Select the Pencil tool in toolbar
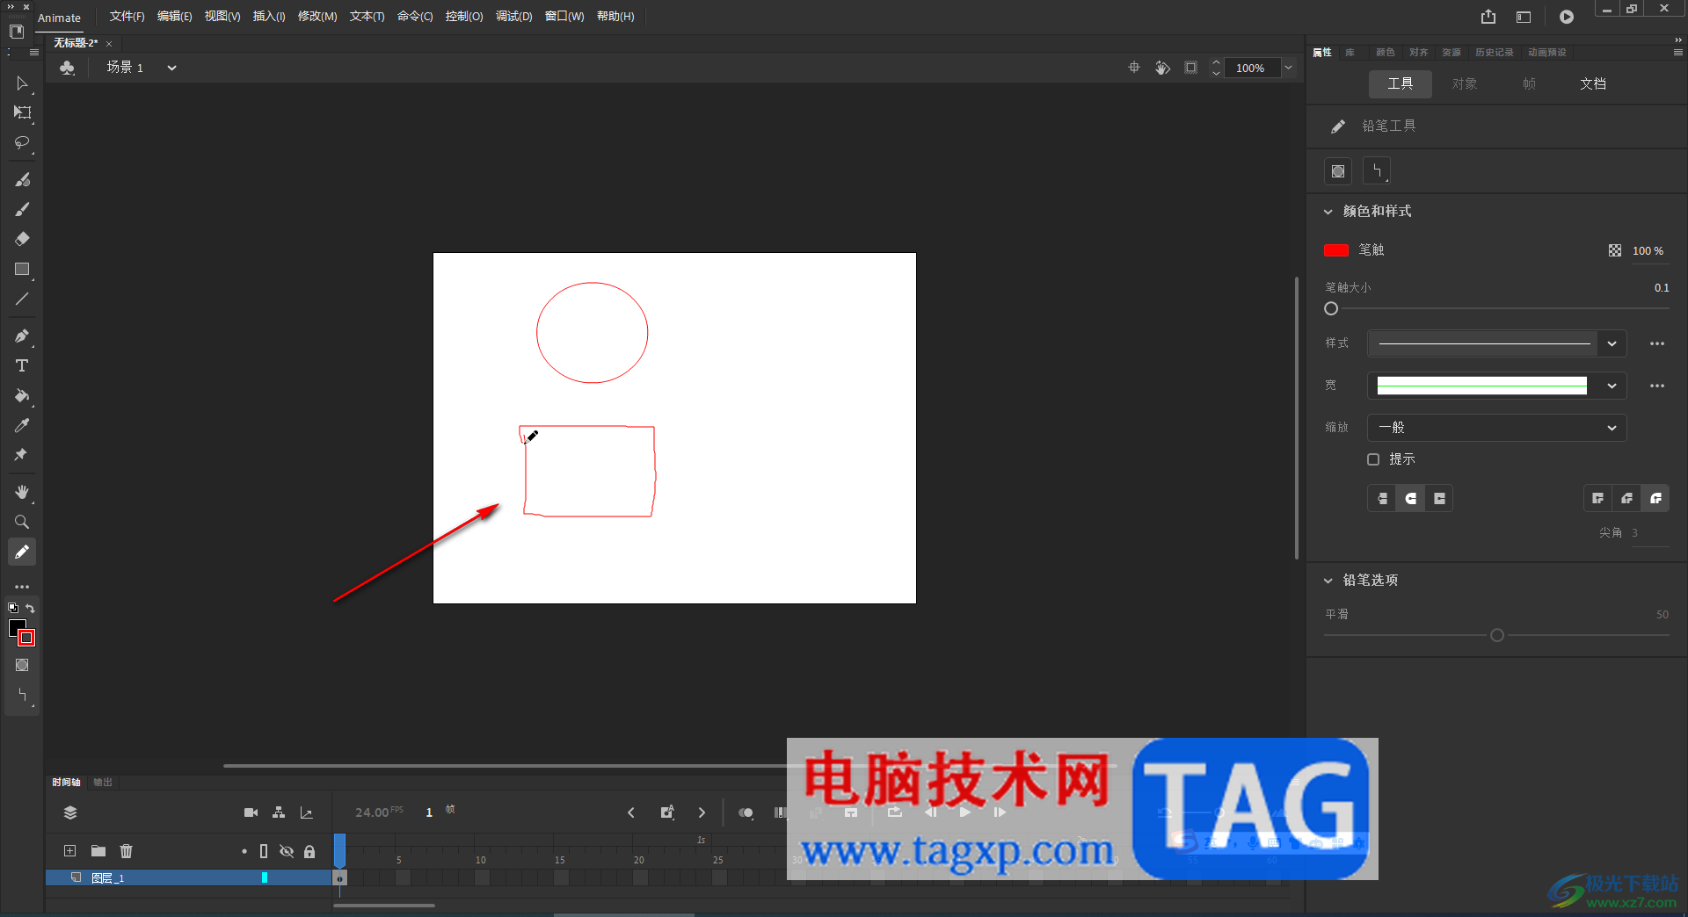1688x917 pixels. point(22,552)
